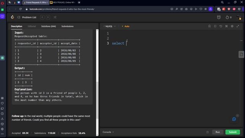Screen dimensions: 245x138
Task: View site info padlock icon
Action: click(26, 9)
